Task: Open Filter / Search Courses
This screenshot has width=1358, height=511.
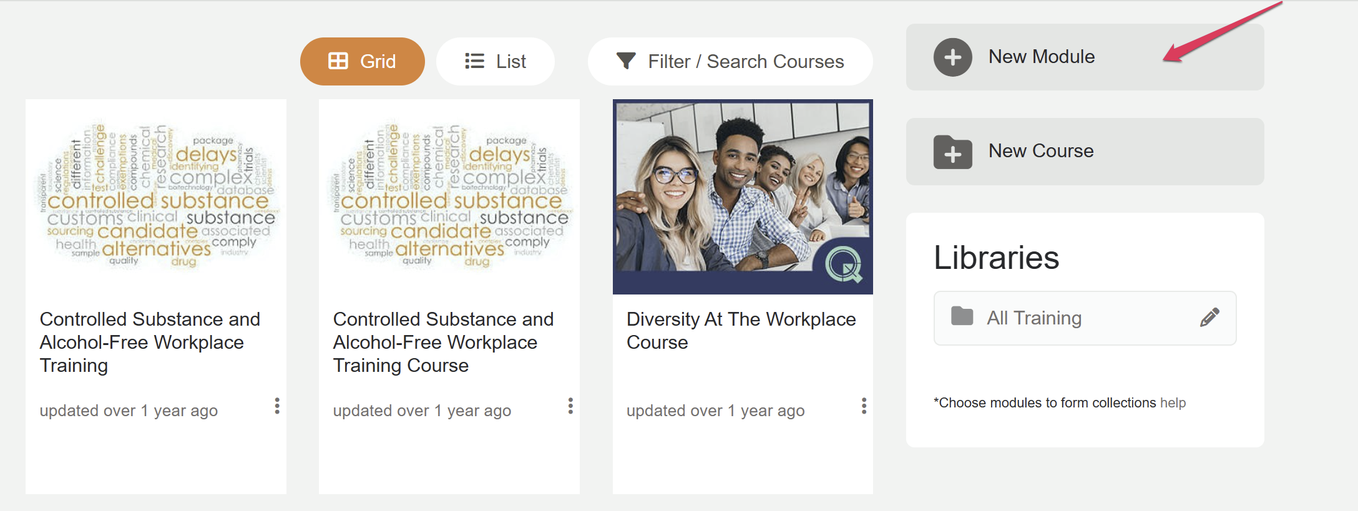Action: coord(730,61)
